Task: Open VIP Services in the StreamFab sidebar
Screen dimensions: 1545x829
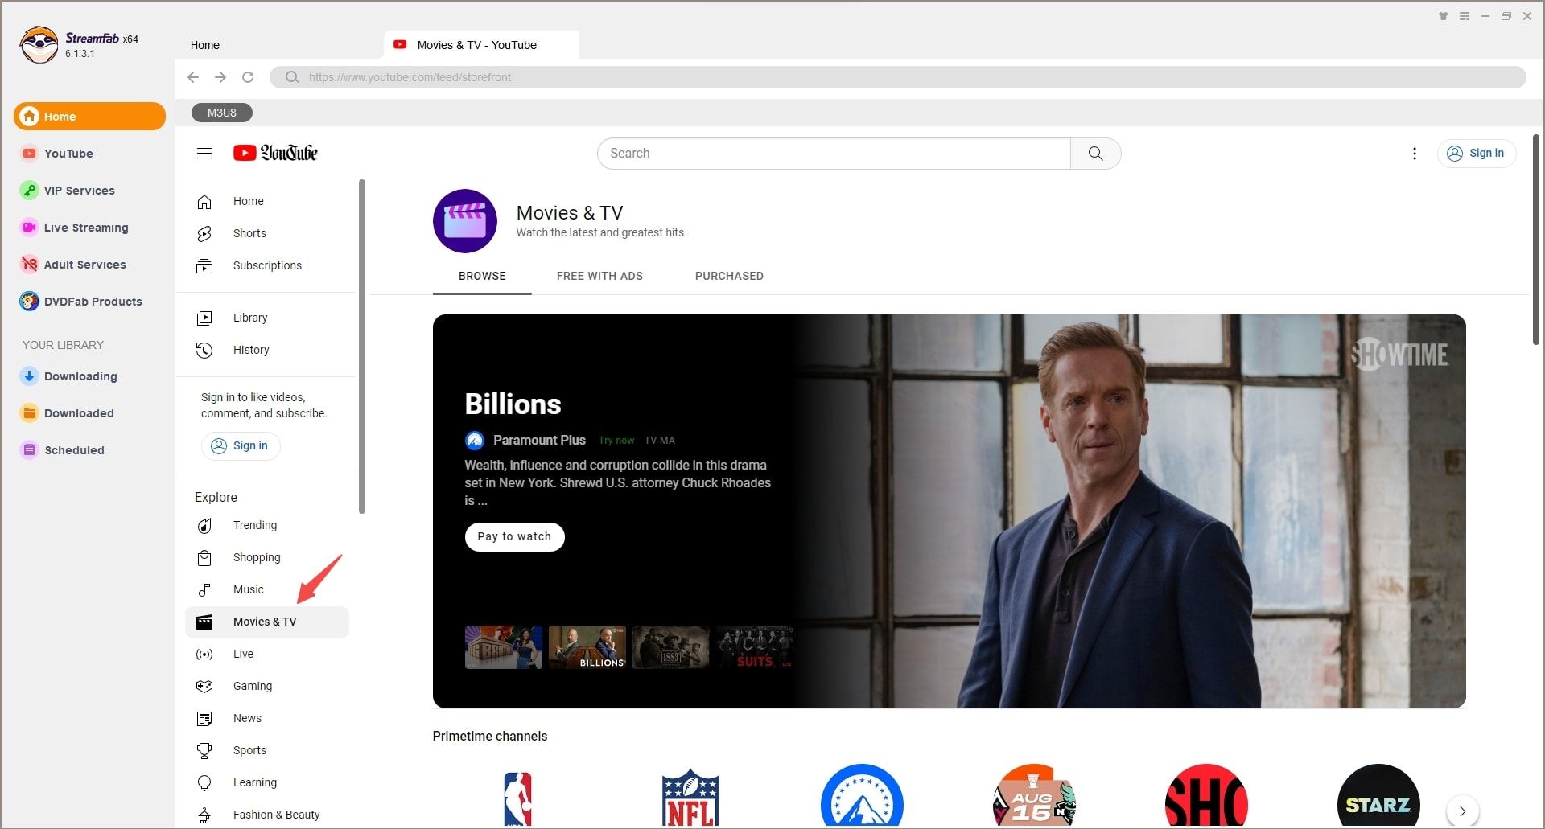Action: click(79, 191)
